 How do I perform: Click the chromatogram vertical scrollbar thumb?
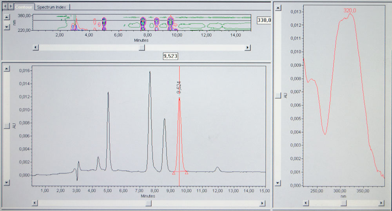point(7,126)
